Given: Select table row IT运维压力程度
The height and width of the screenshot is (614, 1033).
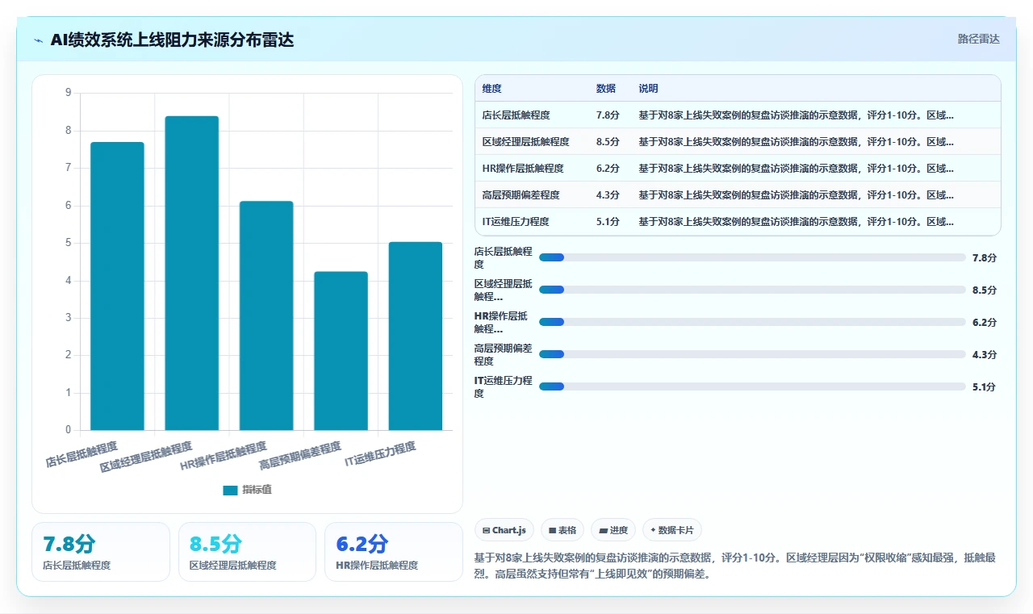Looking at the screenshot, I should click(738, 222).
